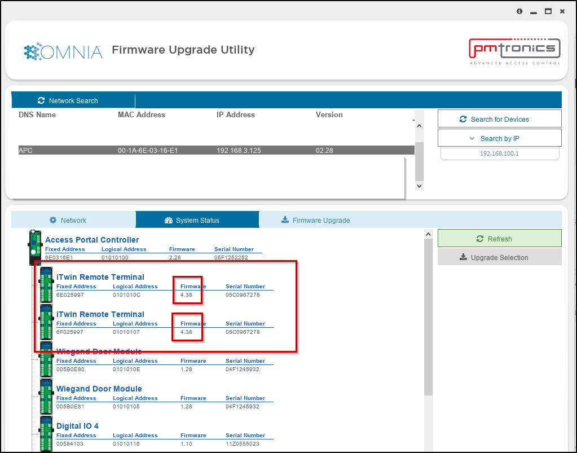Select controller fixed address 6E0316E1
The width and height of the screenshot is (577, 453).
(59, 258)
